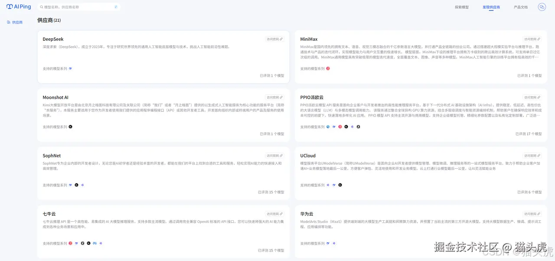The height and width of the screenshot is (261, 555).
Task: Click Meta infinity icon in 七牛云 card
Action: (95, 243)
